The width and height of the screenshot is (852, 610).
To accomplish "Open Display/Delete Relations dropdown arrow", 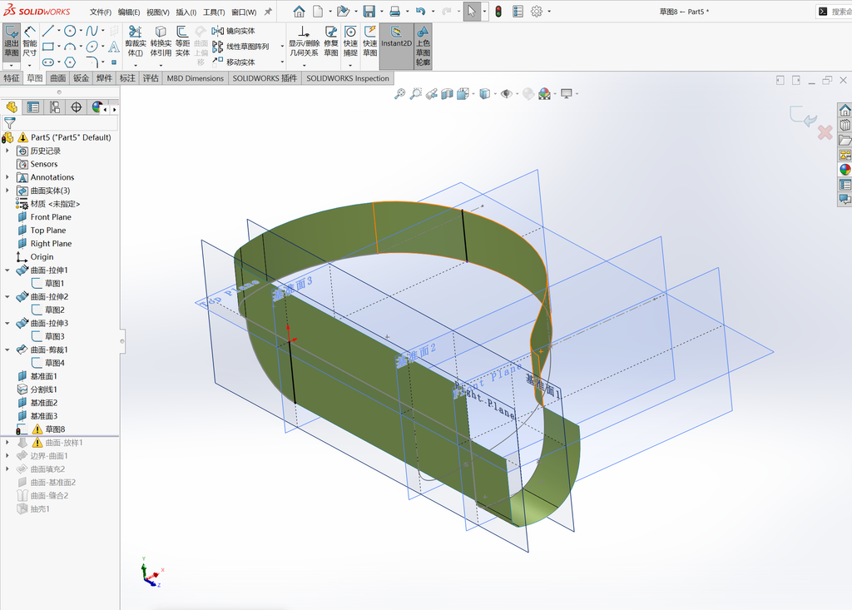I will [x=304, y=65].
